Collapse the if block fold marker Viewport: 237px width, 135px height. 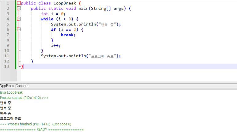pos(19,29)
